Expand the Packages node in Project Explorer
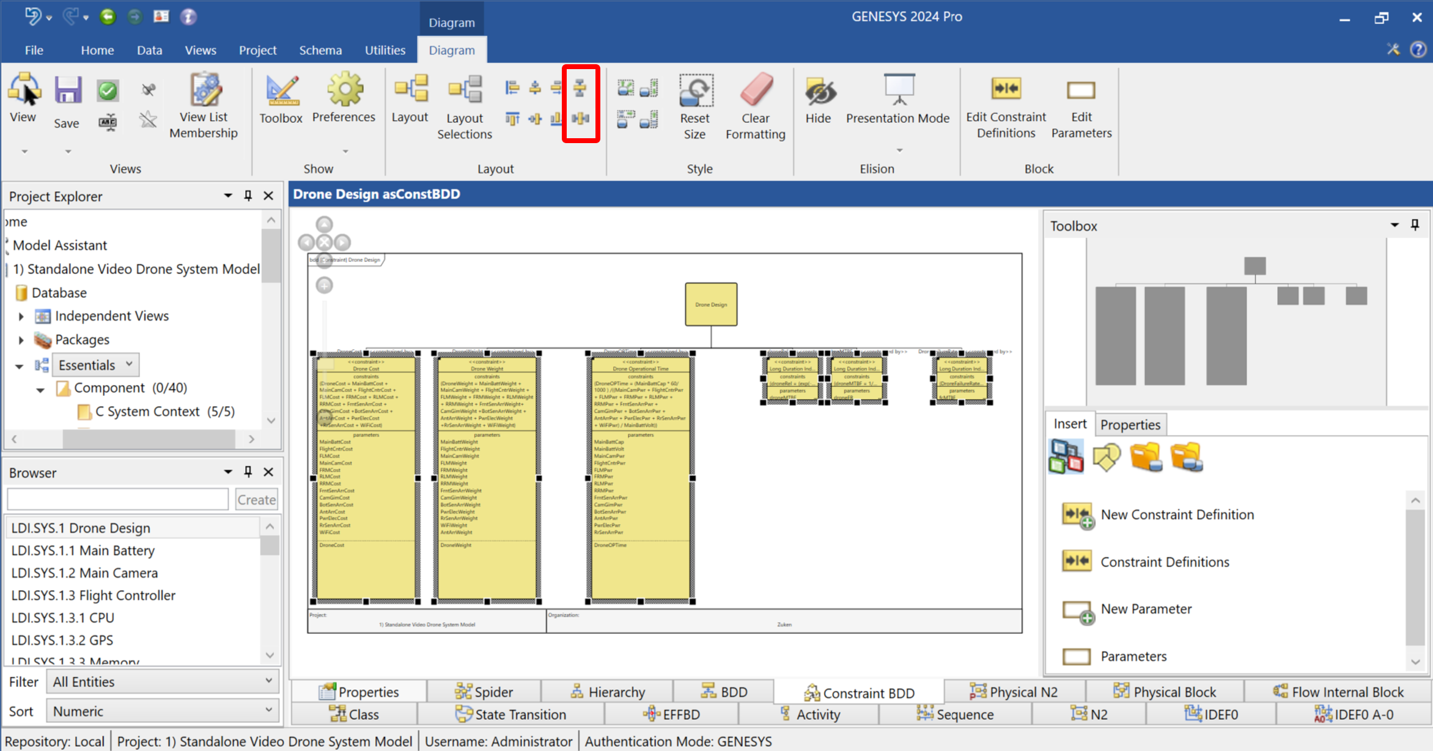 [19, 339]
